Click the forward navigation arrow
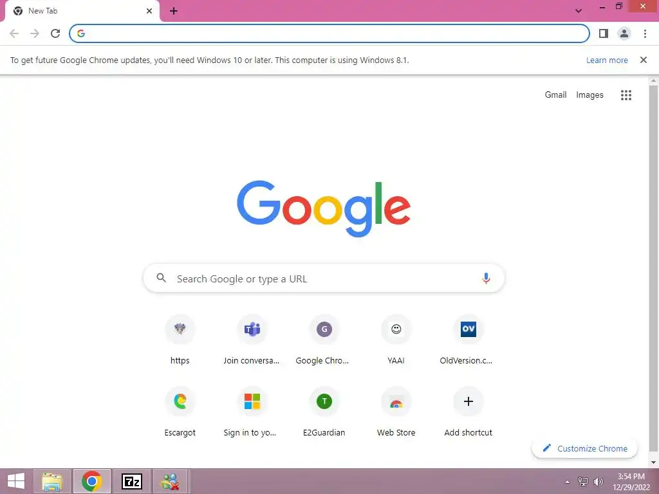Image resolution: width=659 pixels, height=494 pixels. coord(35,33)
